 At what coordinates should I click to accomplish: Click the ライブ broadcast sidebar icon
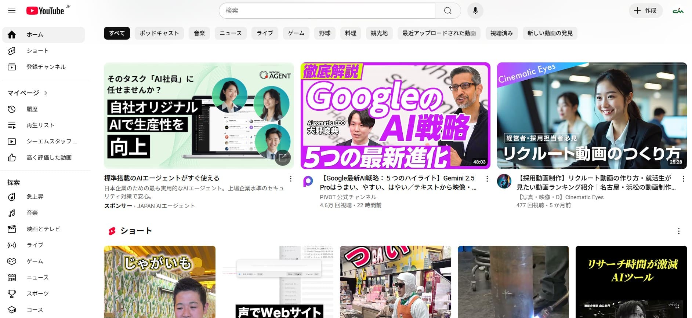[x=12, y=245]
